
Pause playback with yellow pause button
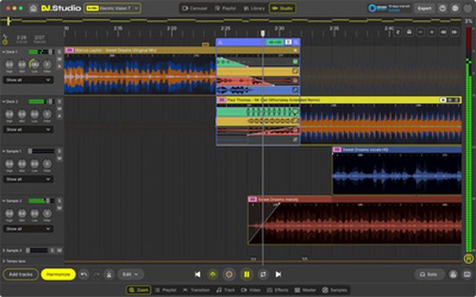coord(246,275)
